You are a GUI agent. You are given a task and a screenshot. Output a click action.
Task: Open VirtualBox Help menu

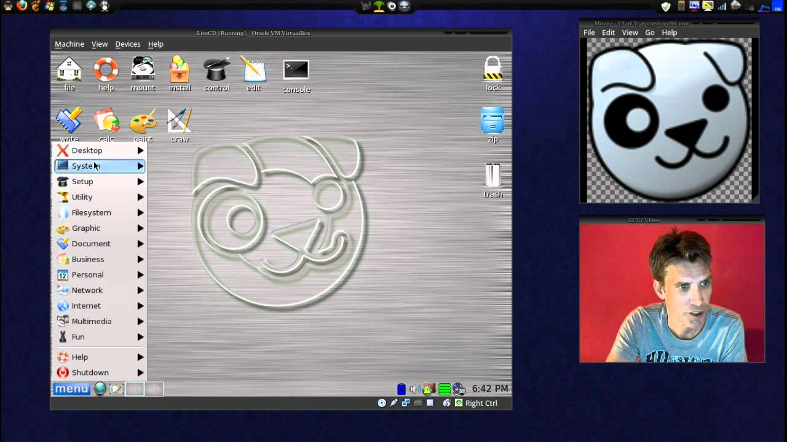coord(156,44)
